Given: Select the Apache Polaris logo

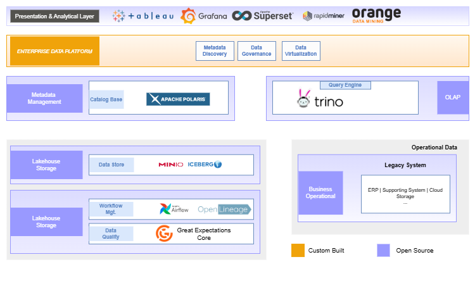Looking at the screenshot, I should click(x=178, y=99).
